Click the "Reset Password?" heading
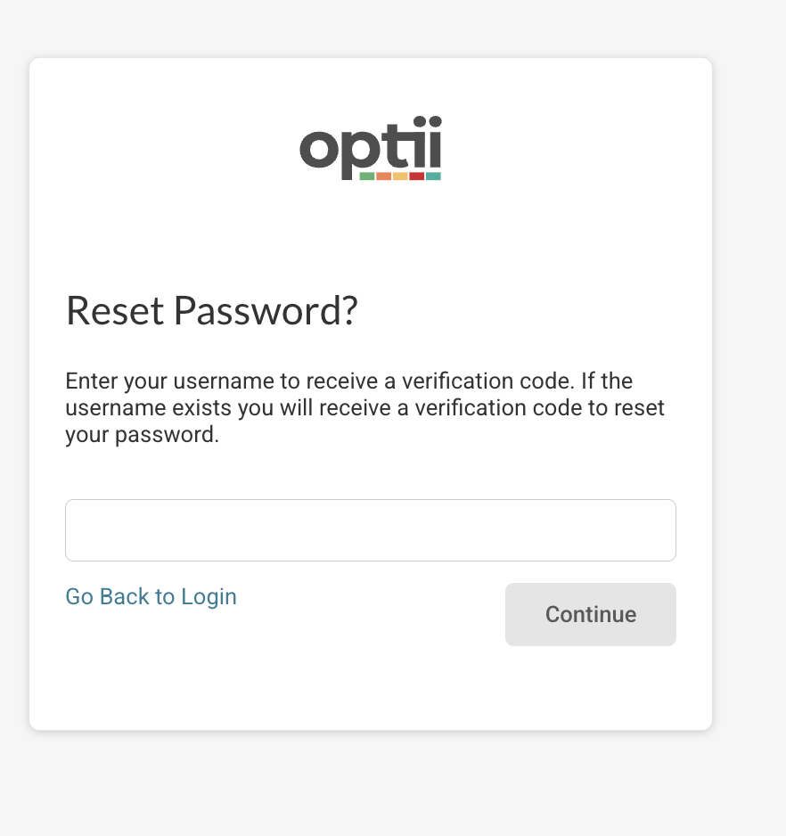Viewport: 786px width, 836px height. tap(212, 311)
